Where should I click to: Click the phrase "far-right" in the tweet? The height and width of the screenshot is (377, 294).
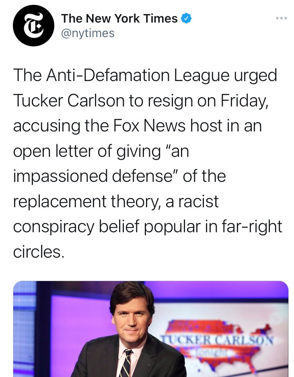[258, 227]
